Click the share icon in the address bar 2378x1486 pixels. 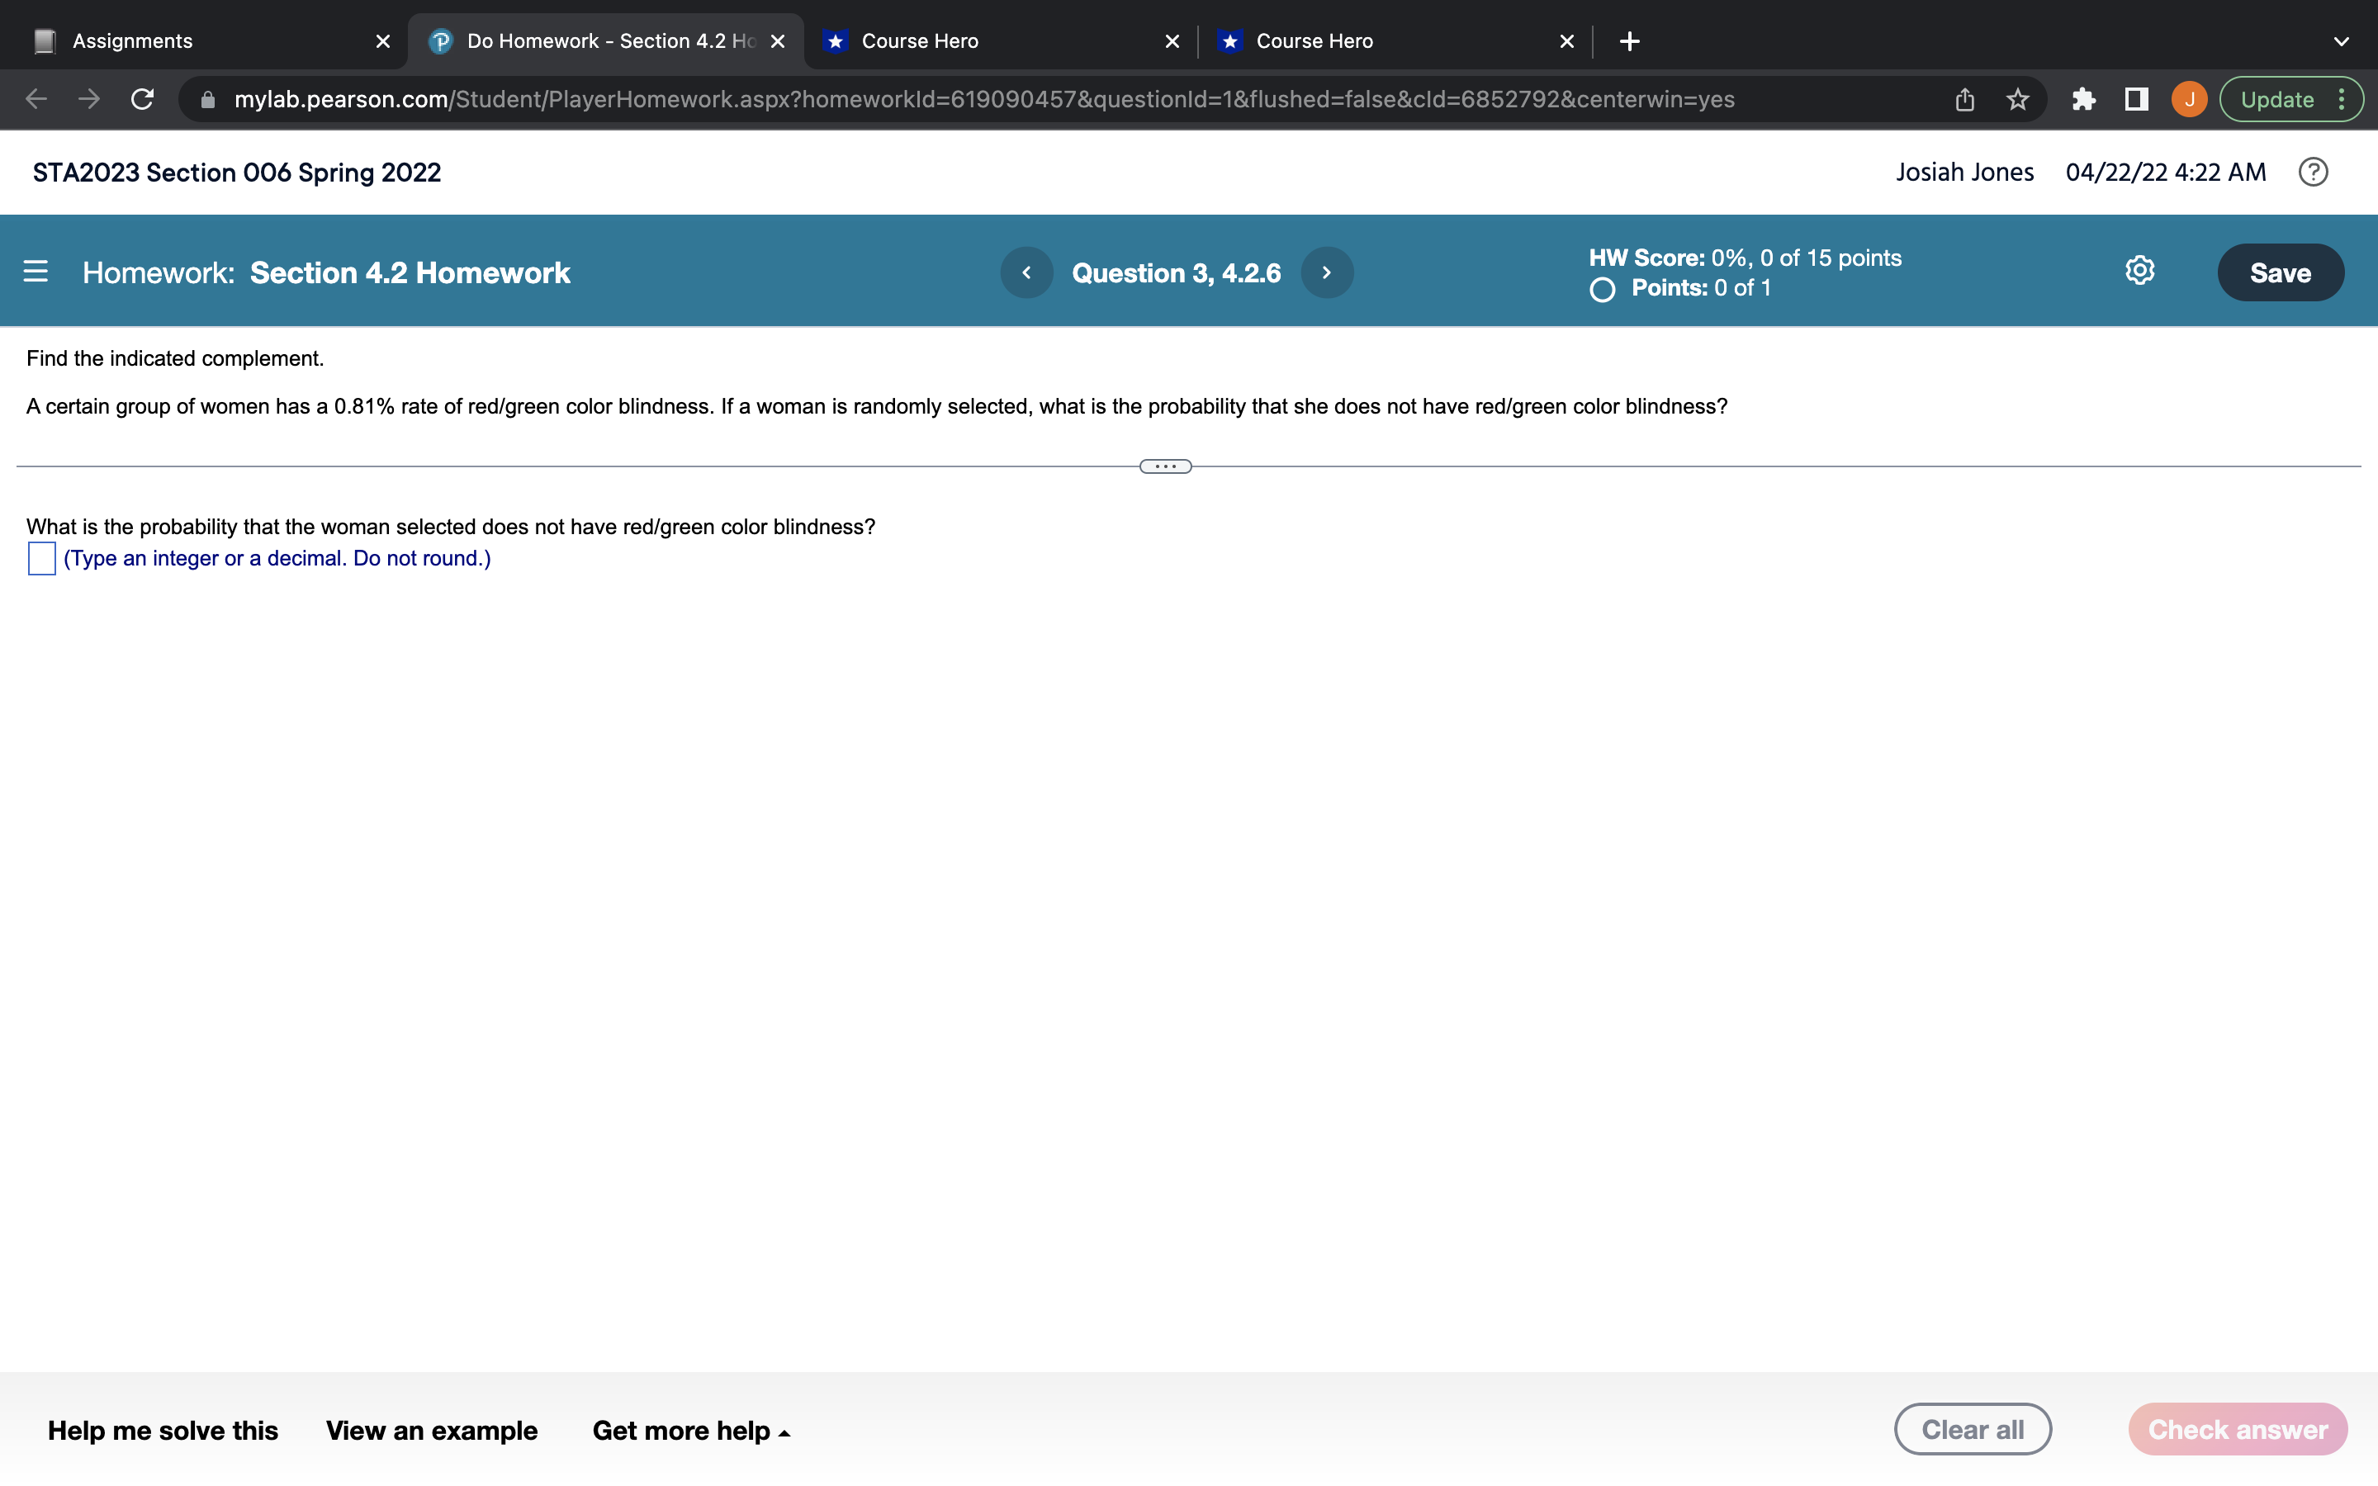[x=1964, y=98]
